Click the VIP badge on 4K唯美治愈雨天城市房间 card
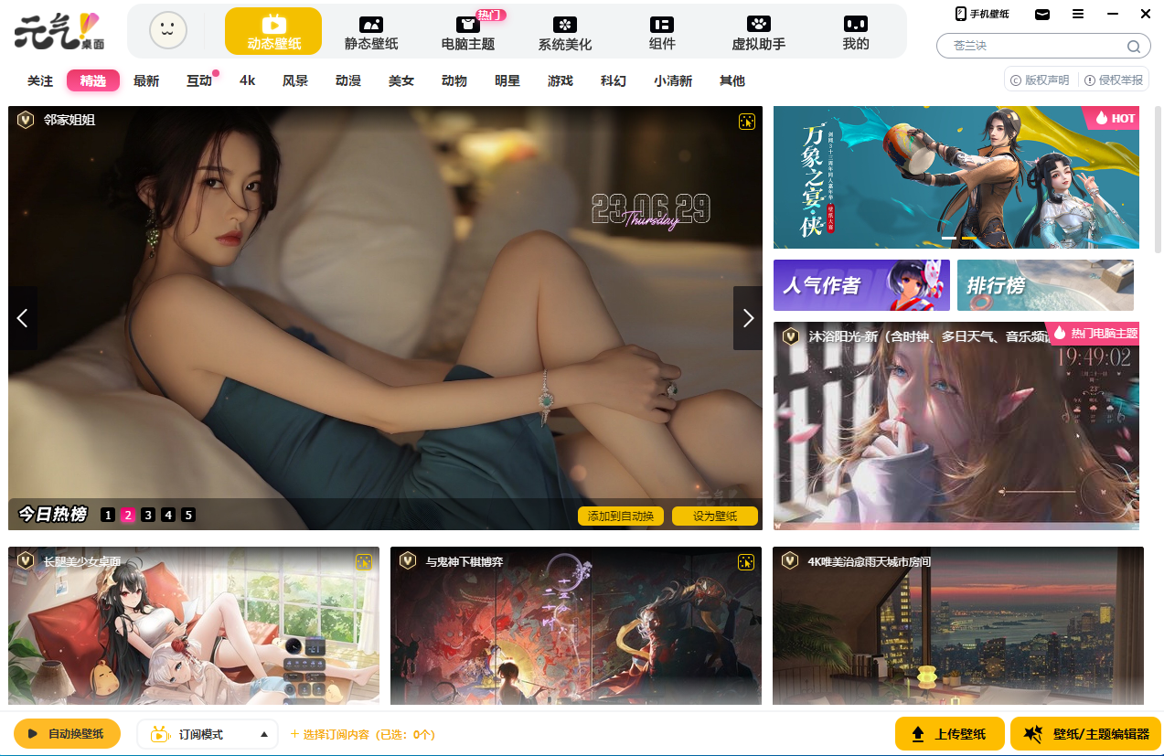 click(790, 560)
